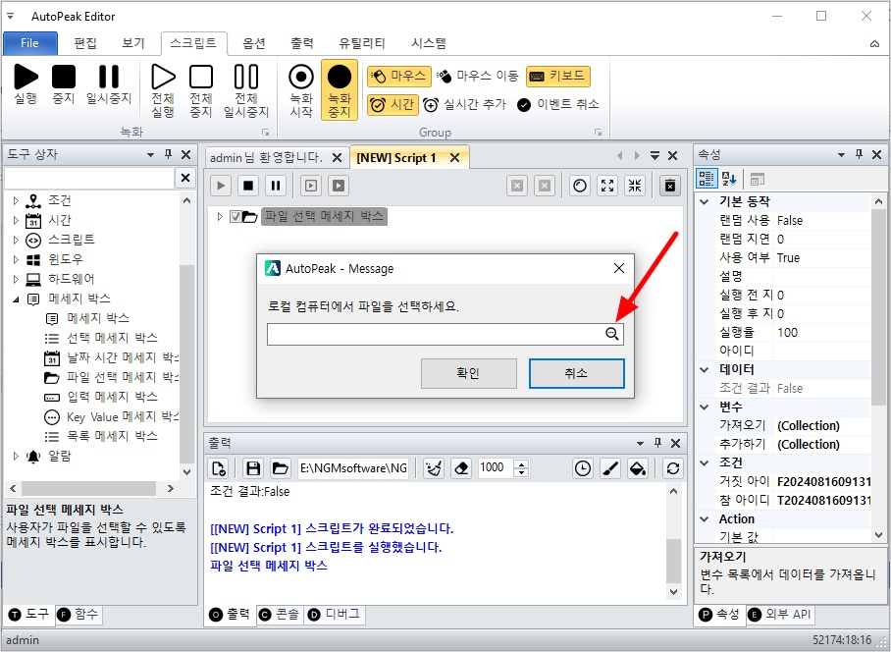Select 입력 메세지 박스 toolbox item
This screenshot has width=891, height=652.
[112, 397]
